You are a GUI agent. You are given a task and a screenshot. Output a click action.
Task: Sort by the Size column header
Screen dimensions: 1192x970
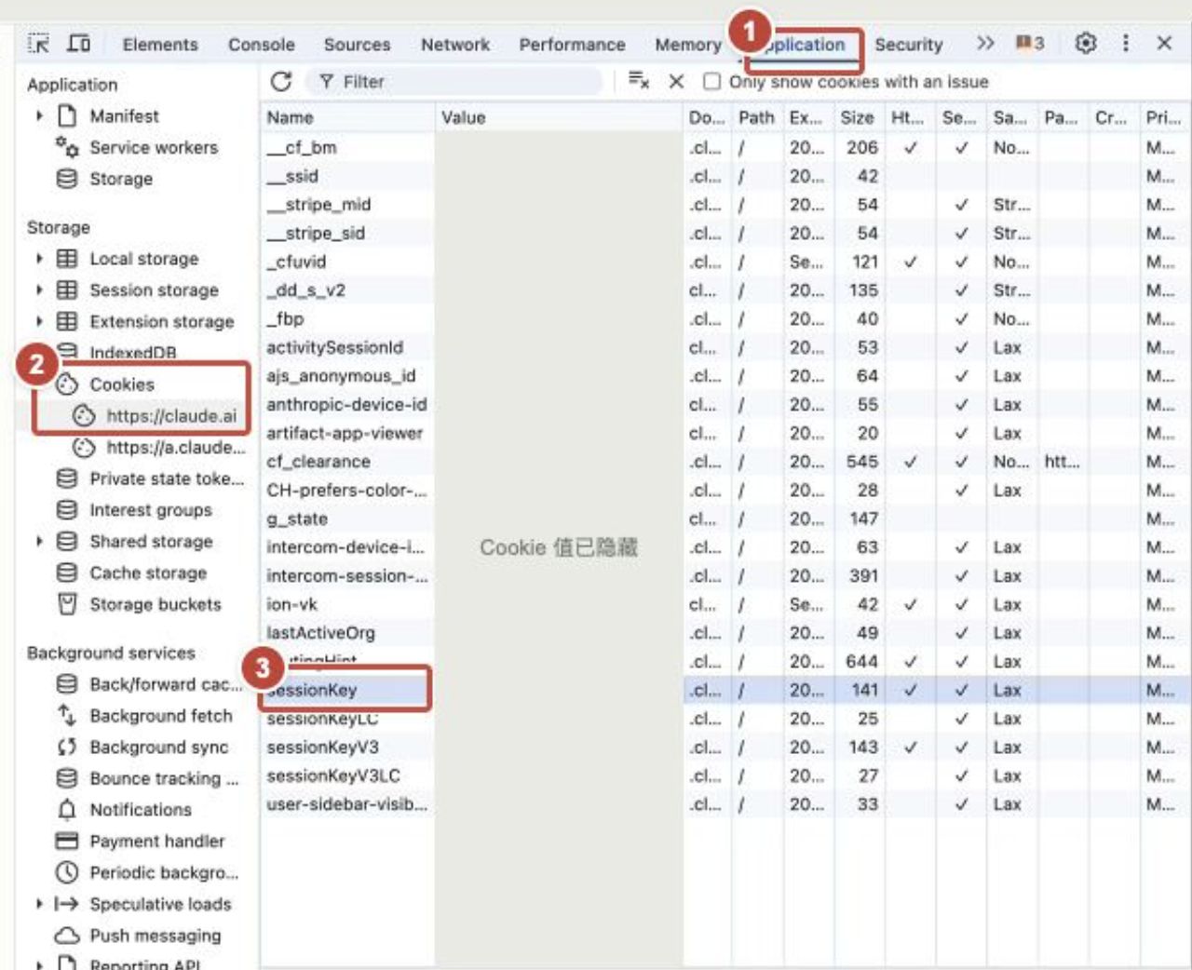pyautogui.click(x=857, y=117)
